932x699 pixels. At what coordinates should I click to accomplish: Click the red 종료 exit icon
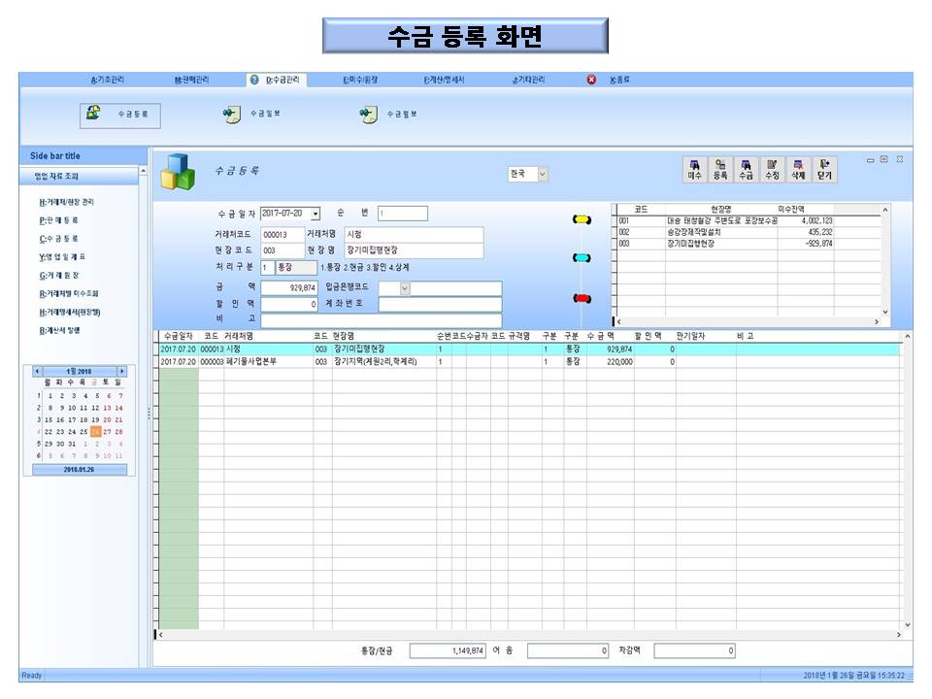tap(591, 80)
